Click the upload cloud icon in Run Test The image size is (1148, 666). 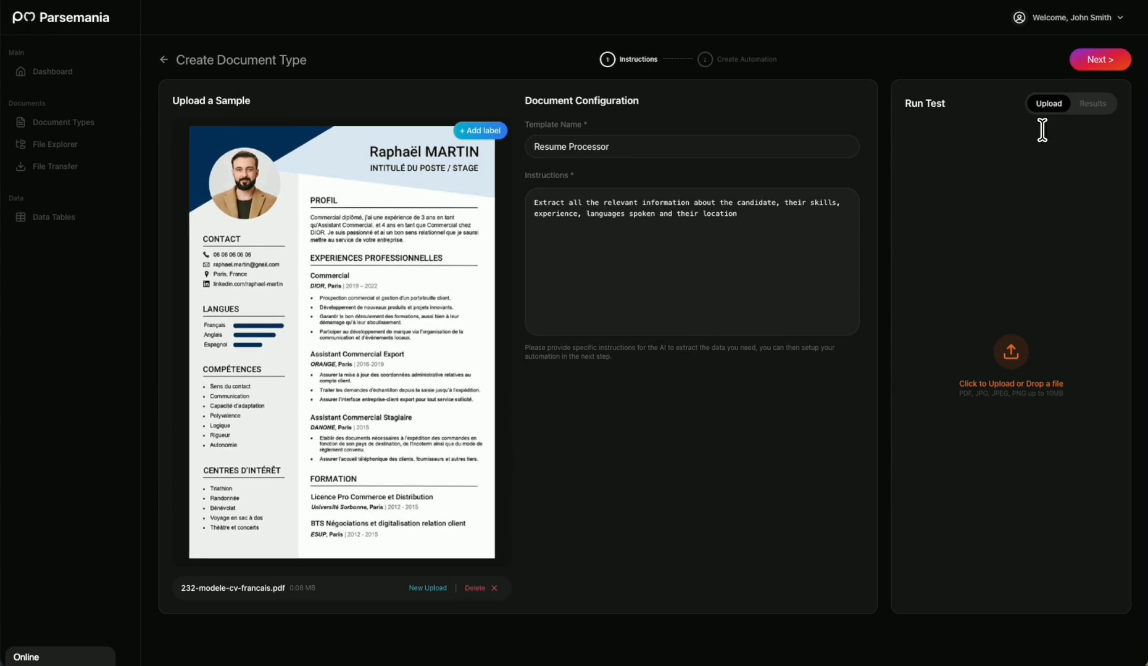click(x=1010, y=351)
